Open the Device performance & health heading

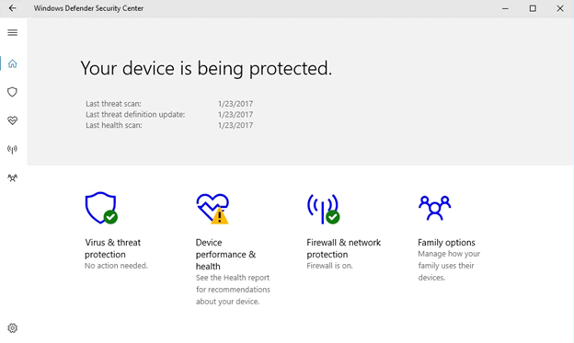[x=225, y=255]
